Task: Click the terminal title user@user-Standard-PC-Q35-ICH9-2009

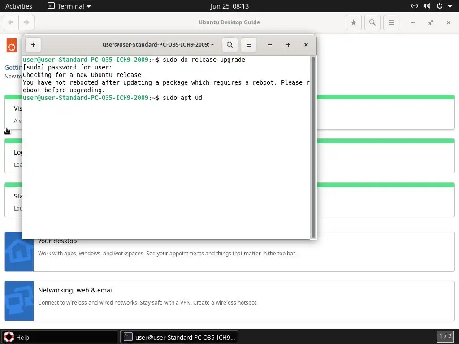Action: [x=158, y=45]
